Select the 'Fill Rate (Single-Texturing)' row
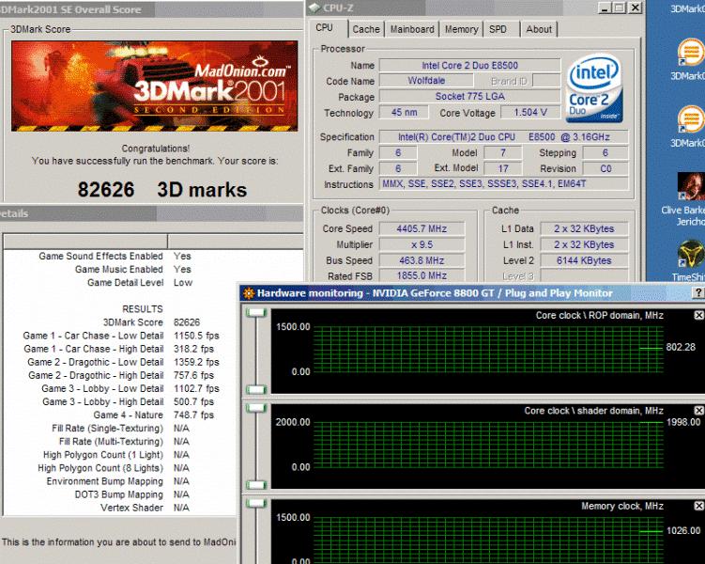The height and width of the screenshot is (564, 705). point(120,428)
